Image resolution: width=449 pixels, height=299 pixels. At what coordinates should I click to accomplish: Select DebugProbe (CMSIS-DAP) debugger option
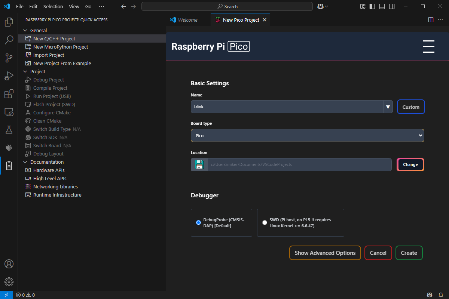click(199, 223)
